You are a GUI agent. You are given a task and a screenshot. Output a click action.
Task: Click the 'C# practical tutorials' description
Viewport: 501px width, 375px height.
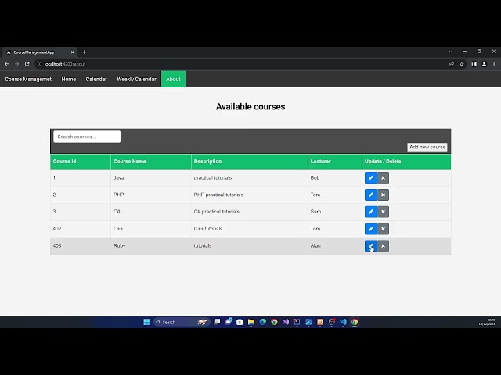point(216,212)
